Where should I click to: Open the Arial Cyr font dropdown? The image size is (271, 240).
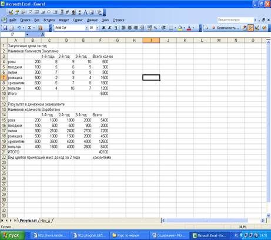tap(86, 28)
